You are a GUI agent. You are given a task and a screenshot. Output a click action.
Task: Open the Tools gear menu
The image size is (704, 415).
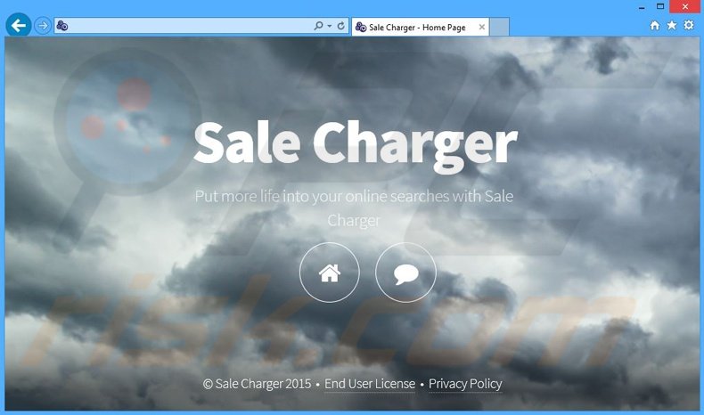pyautogui.click(x=689, y=26)
